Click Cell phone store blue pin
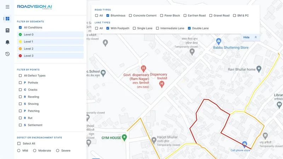Screen dimensions: 283x159 coord(244,144)
